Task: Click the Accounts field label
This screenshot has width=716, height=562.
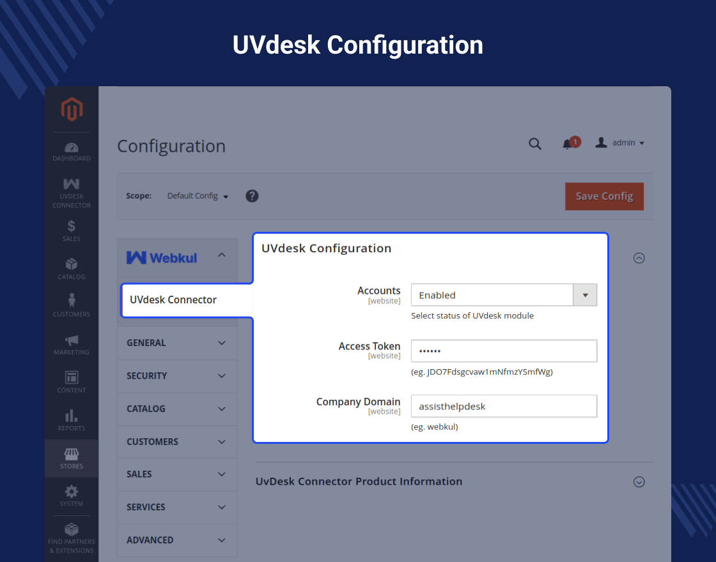Action: coord(378,291)
